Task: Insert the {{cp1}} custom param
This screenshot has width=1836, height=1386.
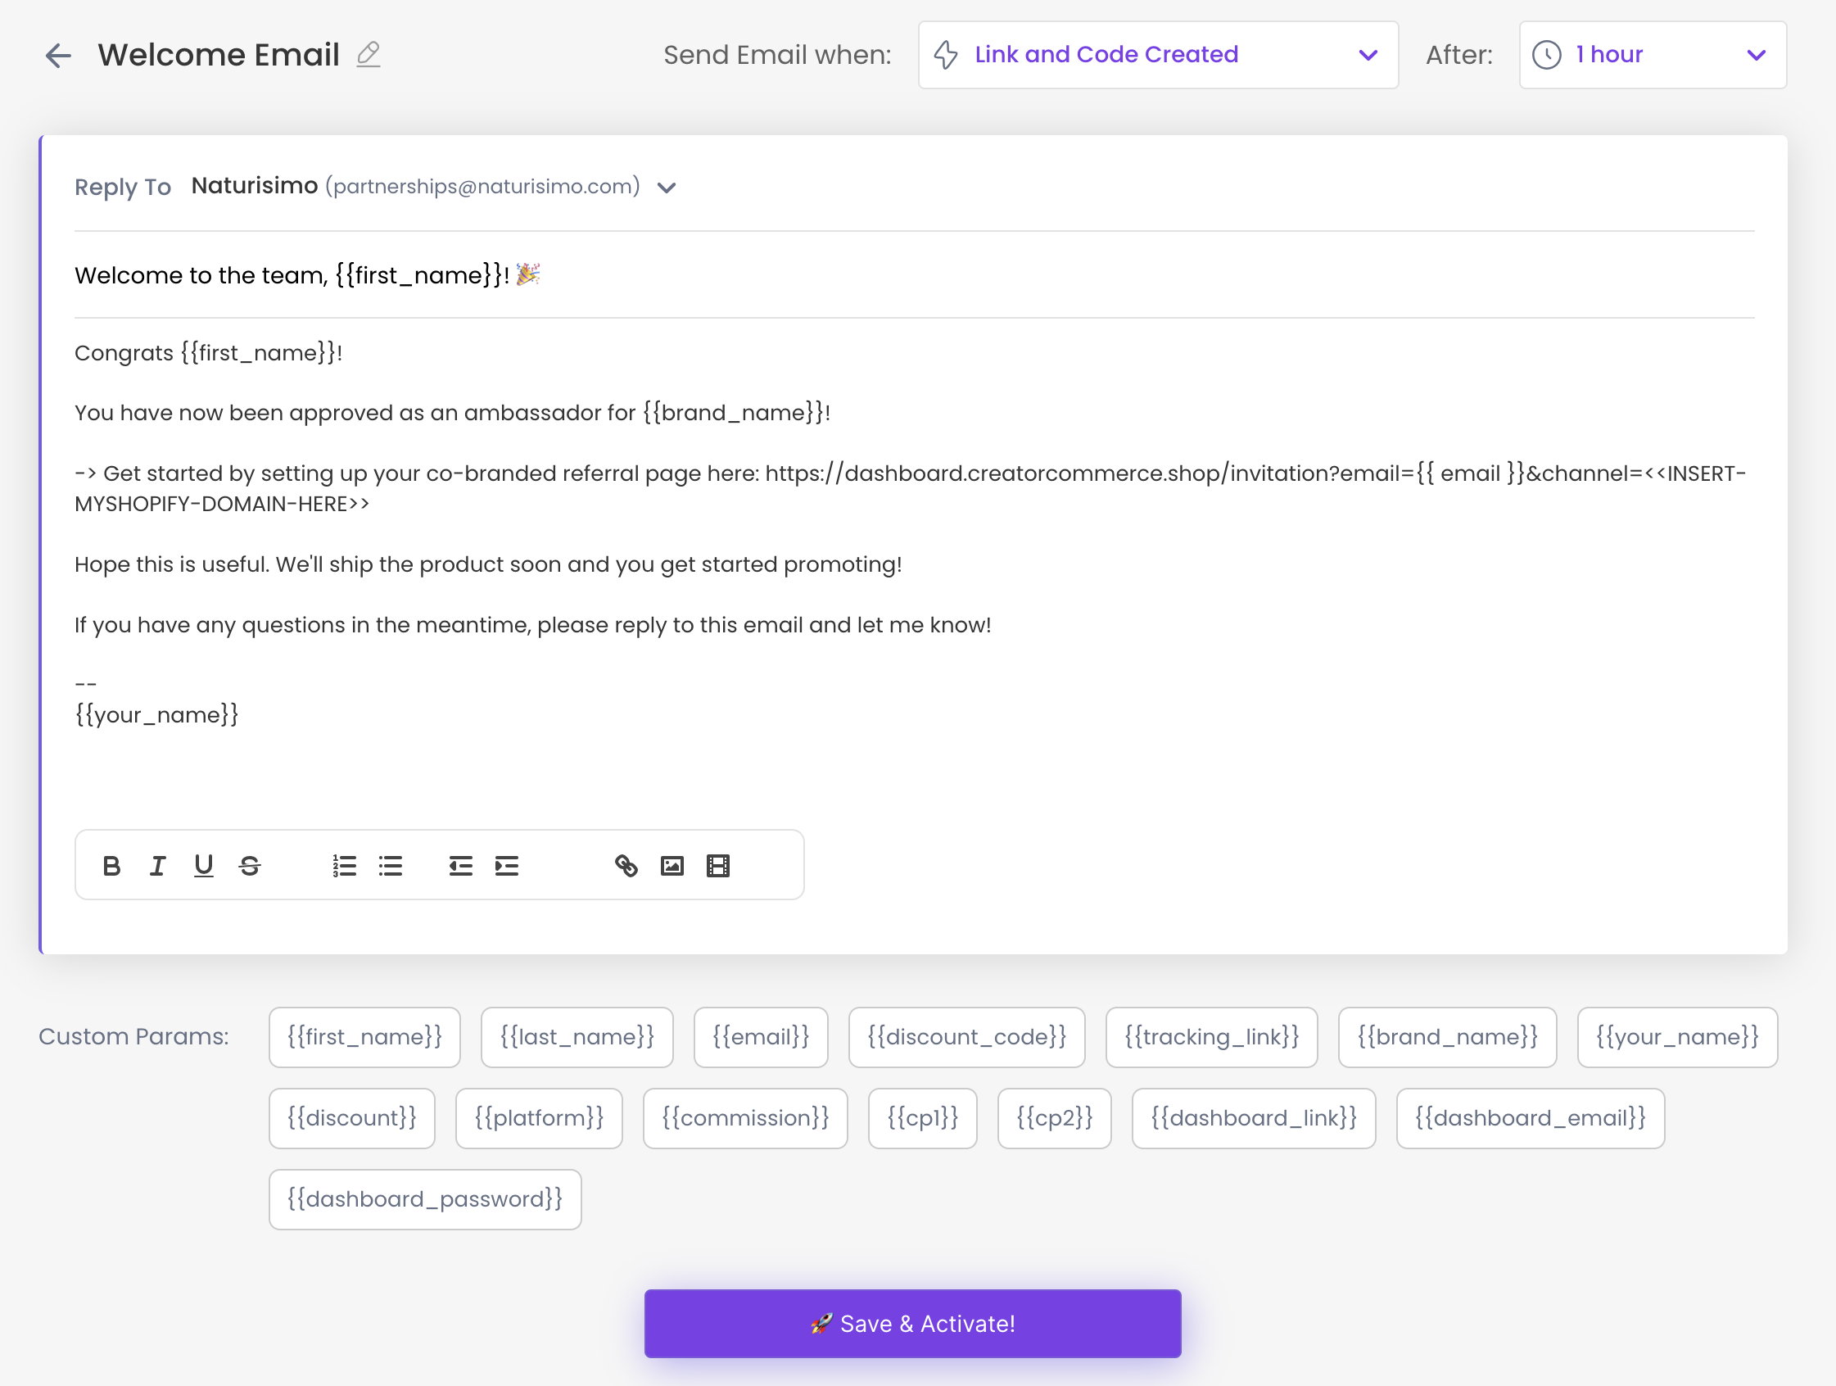Action: click(923, 1119)
